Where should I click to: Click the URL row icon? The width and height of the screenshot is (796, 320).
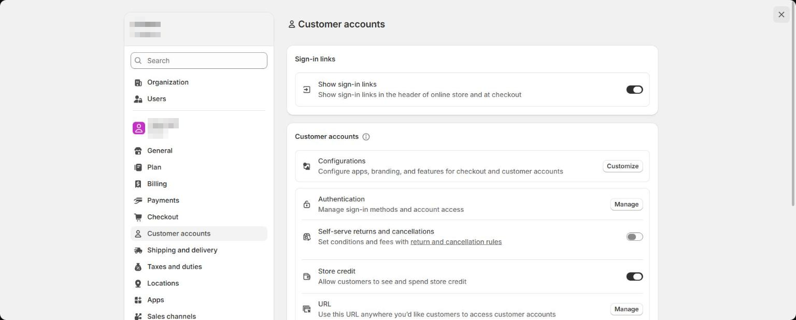point(307,309)
